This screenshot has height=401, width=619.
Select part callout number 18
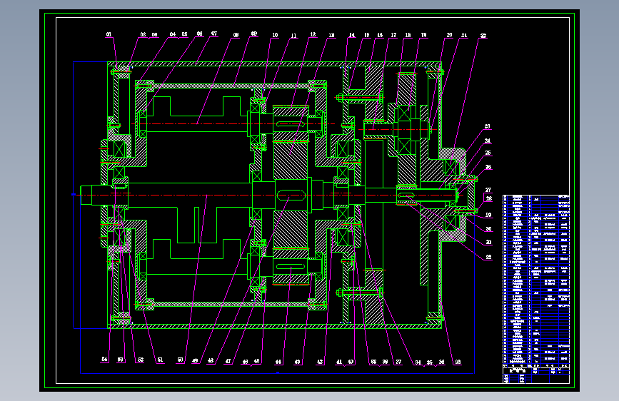408,35
